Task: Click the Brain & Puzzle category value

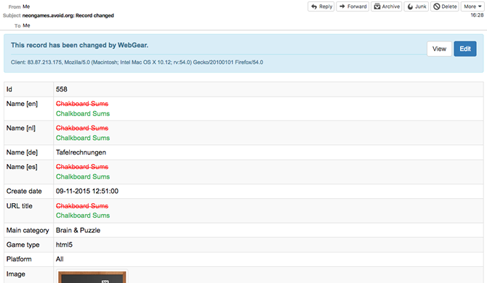Action: (78, 230)
